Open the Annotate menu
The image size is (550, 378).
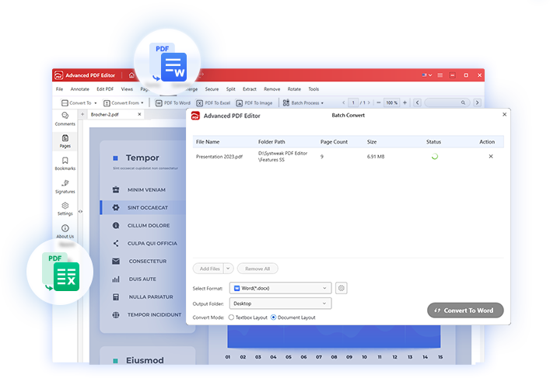click(79, 89)
